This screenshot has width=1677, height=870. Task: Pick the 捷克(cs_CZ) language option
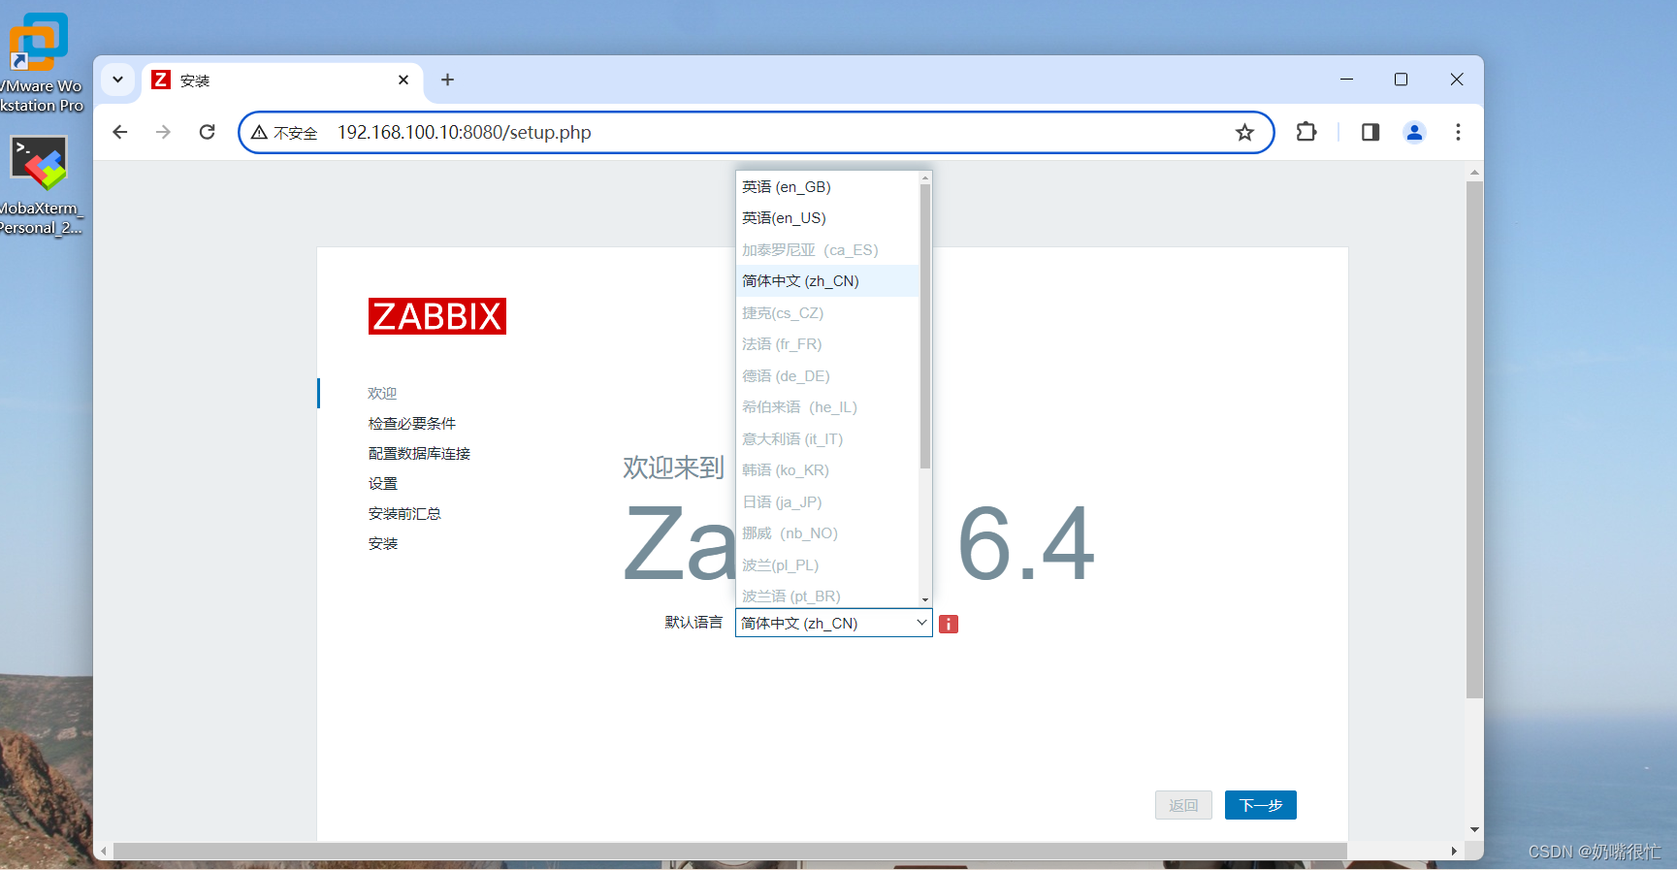pos(827,313)
